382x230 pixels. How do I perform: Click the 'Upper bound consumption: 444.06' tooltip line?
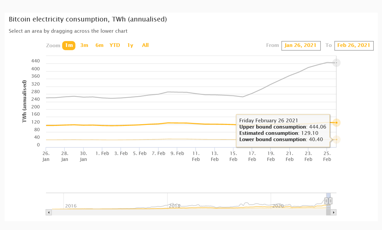(x=283, y=127)
